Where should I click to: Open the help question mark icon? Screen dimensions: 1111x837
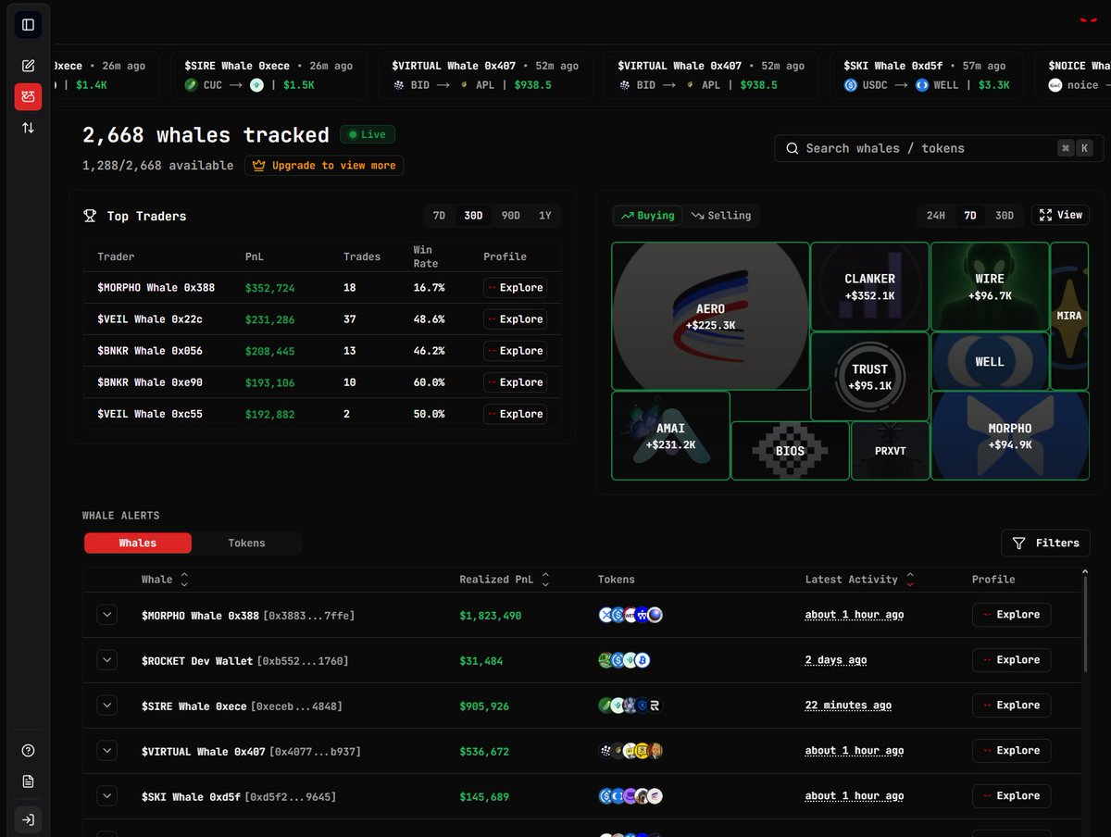(x=28, y=751)
